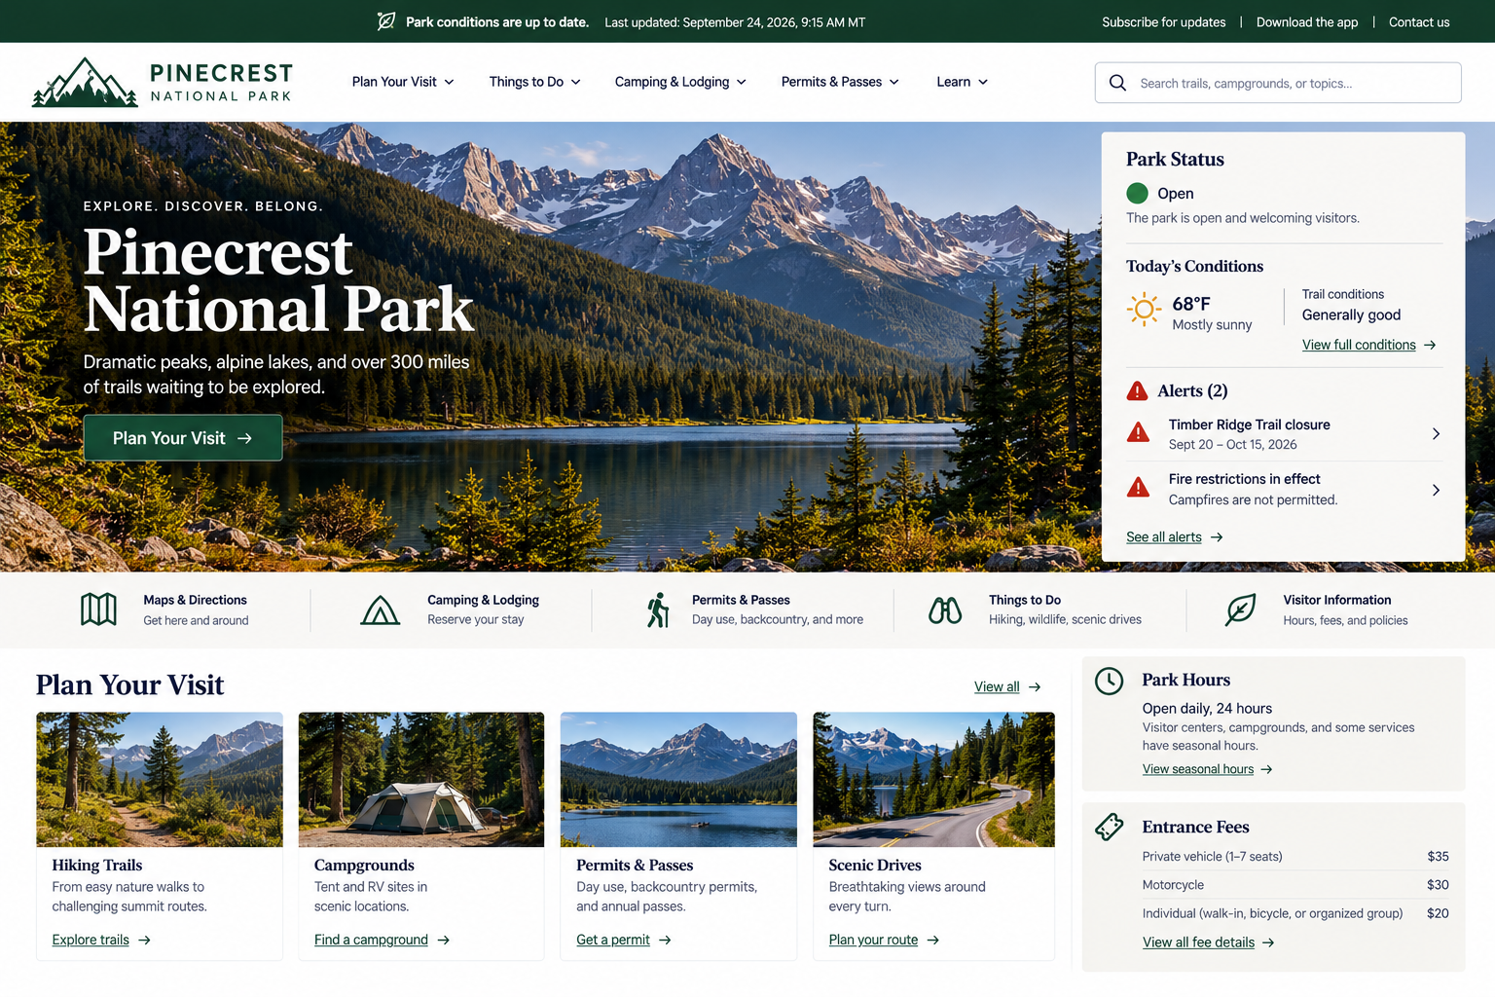Open the Camping & Lodging dropdown
This screenshot has height=997, width=1495.
coord(680,82)
